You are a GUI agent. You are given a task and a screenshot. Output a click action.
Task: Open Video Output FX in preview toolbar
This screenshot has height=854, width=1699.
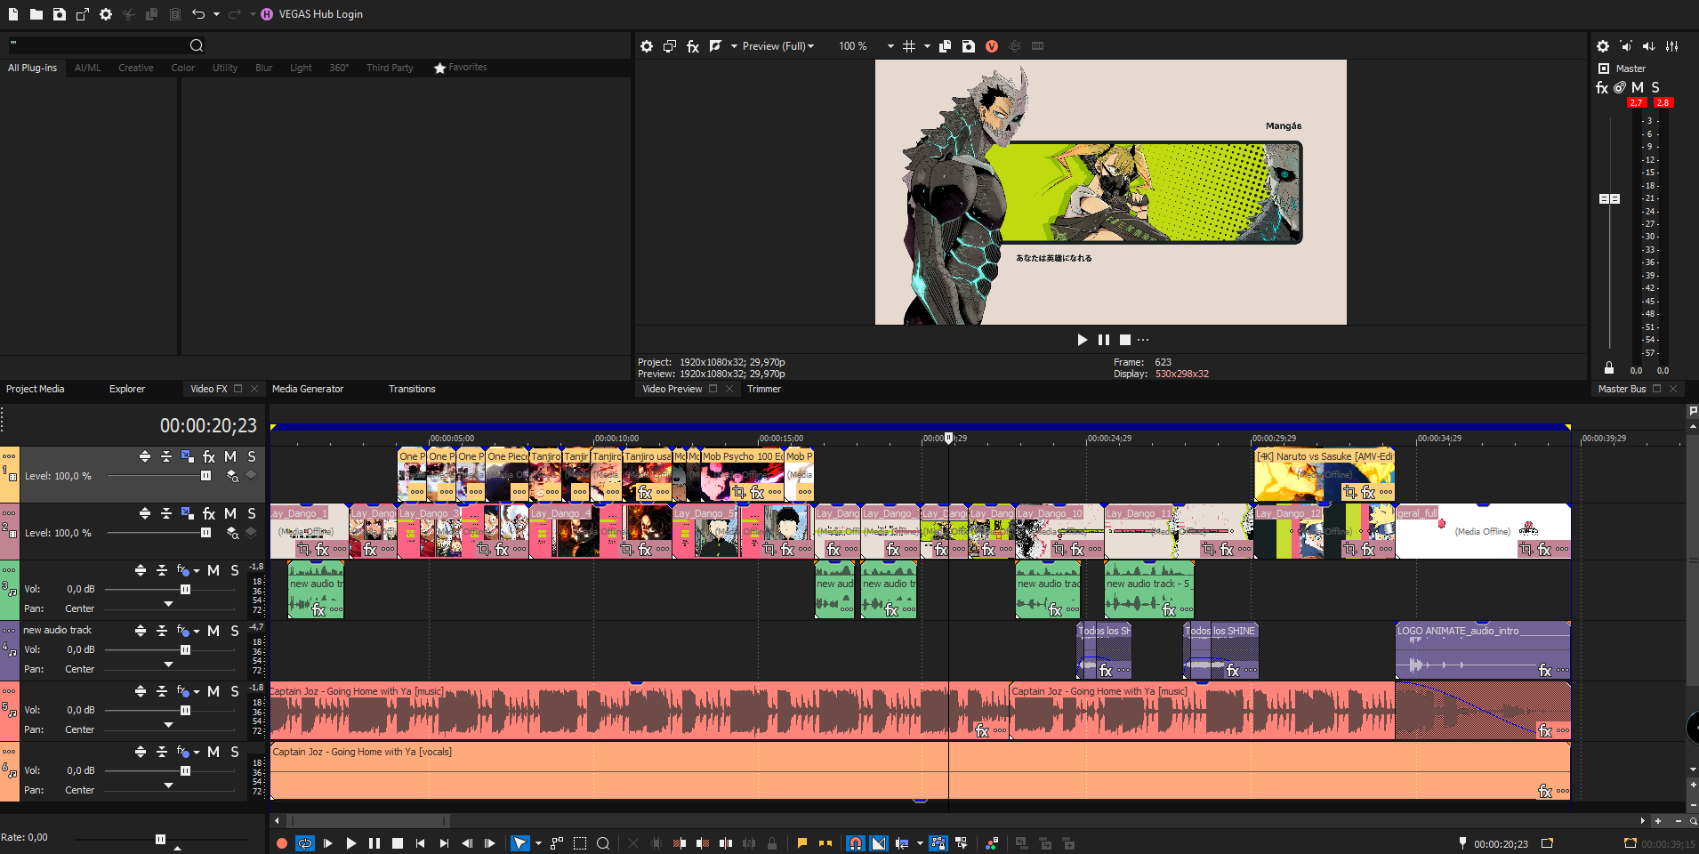[693, 46]
